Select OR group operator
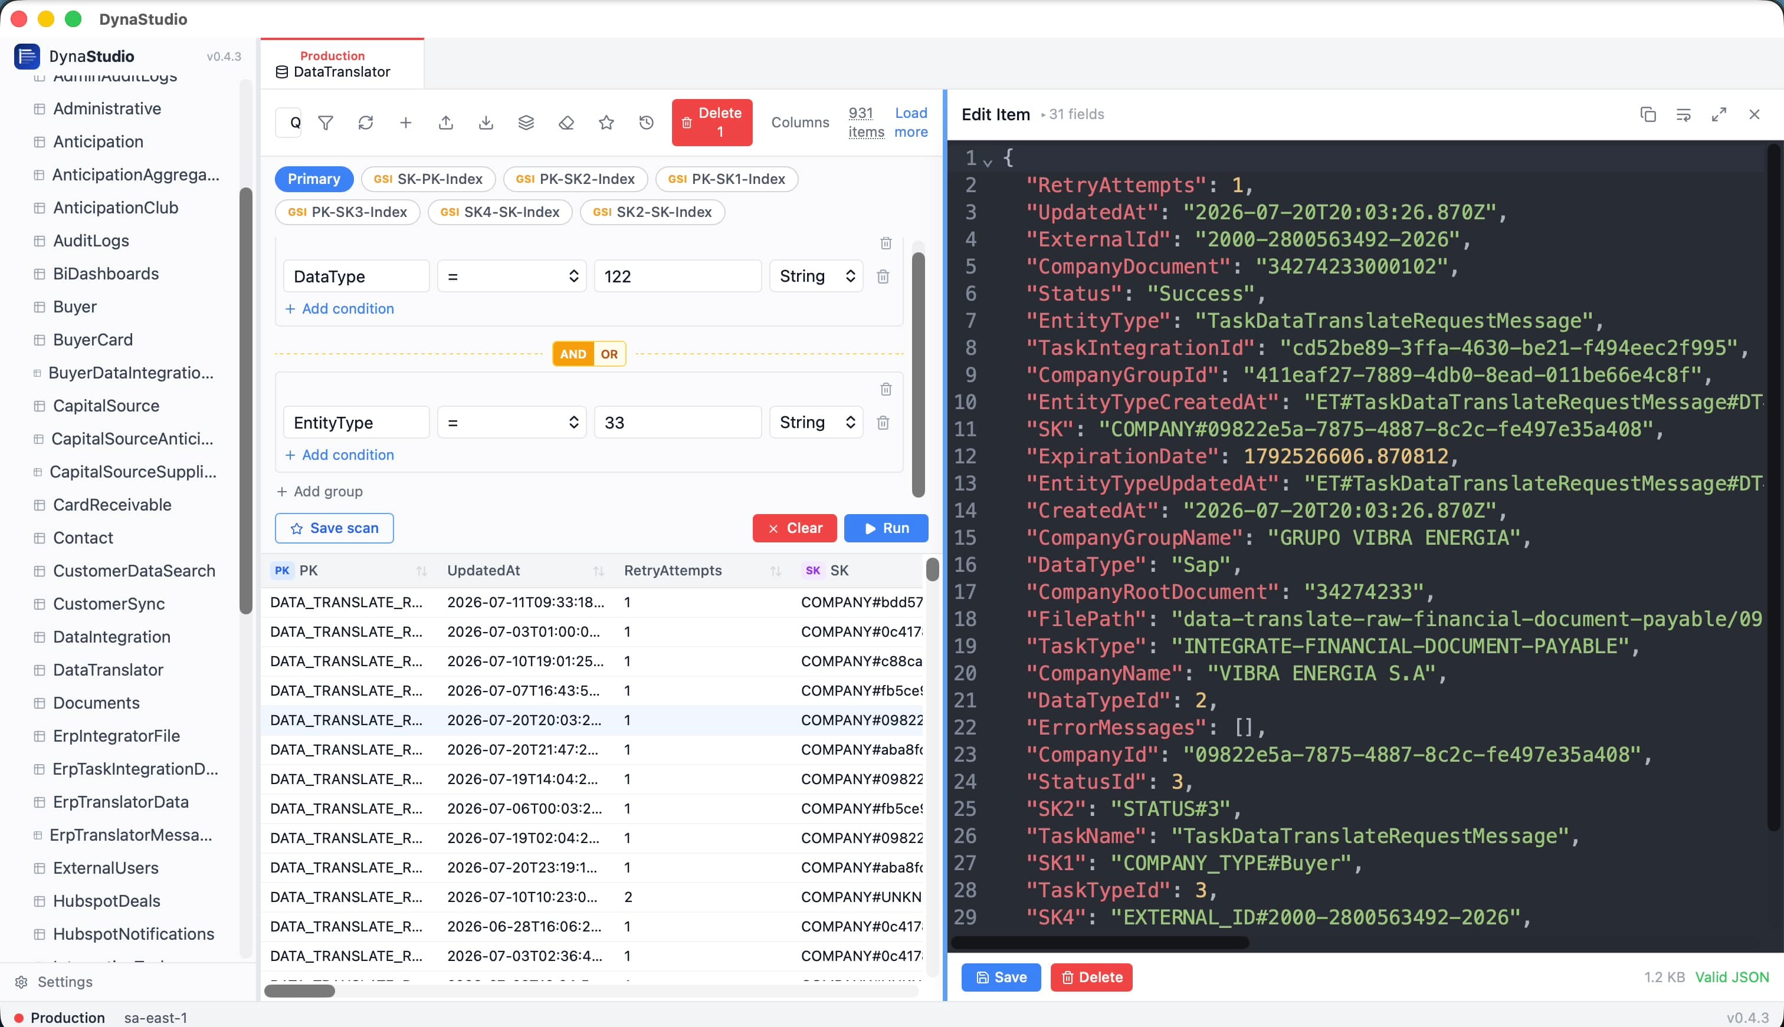1784x1027 pixels. click(x=609, y=354)
